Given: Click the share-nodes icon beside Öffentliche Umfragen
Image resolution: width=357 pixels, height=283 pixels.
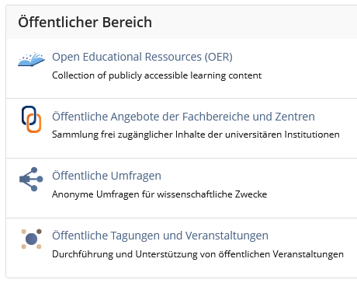Looking at the screenshot, I should pos(31,179).
